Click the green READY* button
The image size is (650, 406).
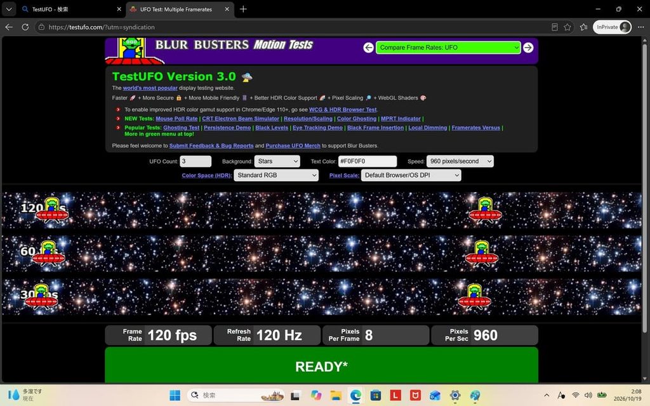click(321, 365)
